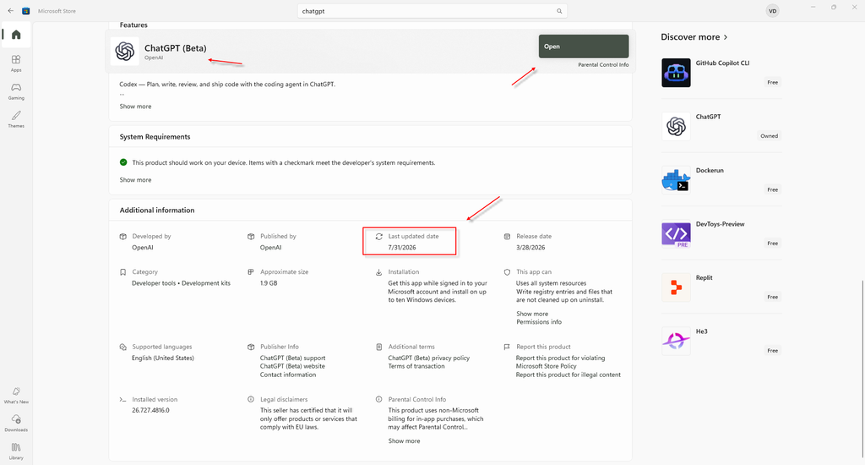The width and height of the screenshot is (865, 465).
Task: Click the Report this product flag icon
Action: click(507, 347)
